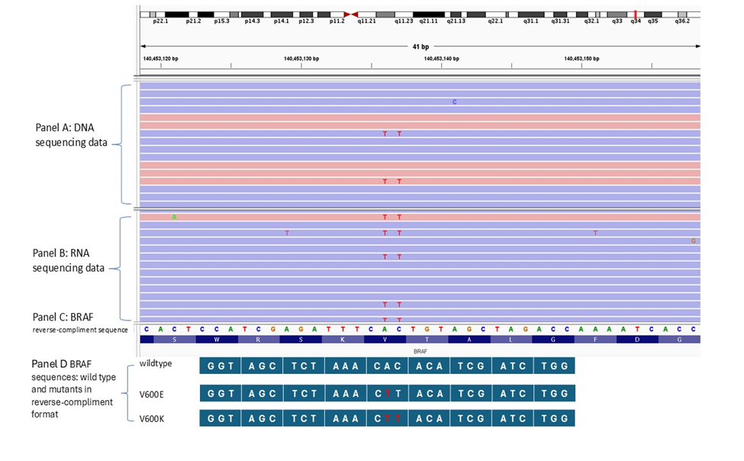
Task: Click the red locus indicator at band q34
Action: tap(635, 14)
